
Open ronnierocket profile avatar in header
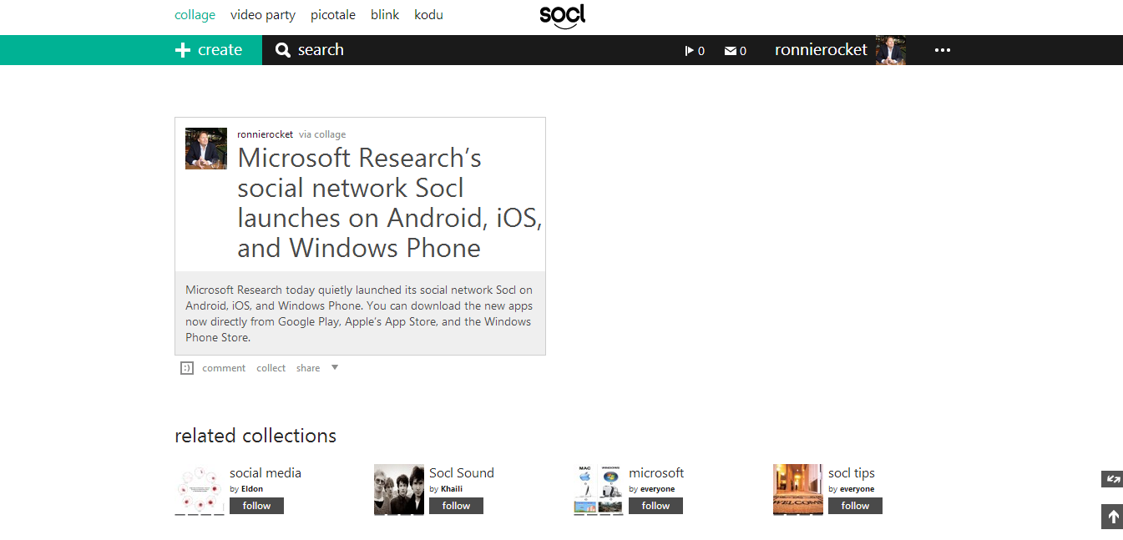pyautogui.click(x=890, y=50)
